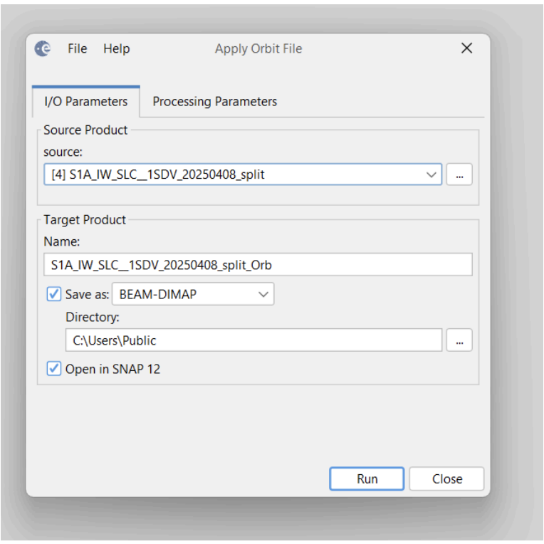Click the Close button
544x544 pixels.
446,478
